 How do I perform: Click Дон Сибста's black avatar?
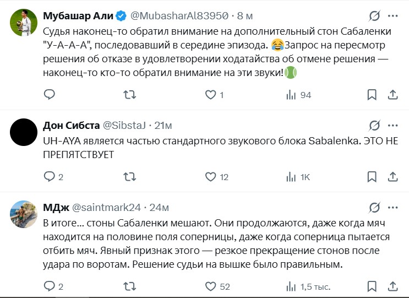24,132
